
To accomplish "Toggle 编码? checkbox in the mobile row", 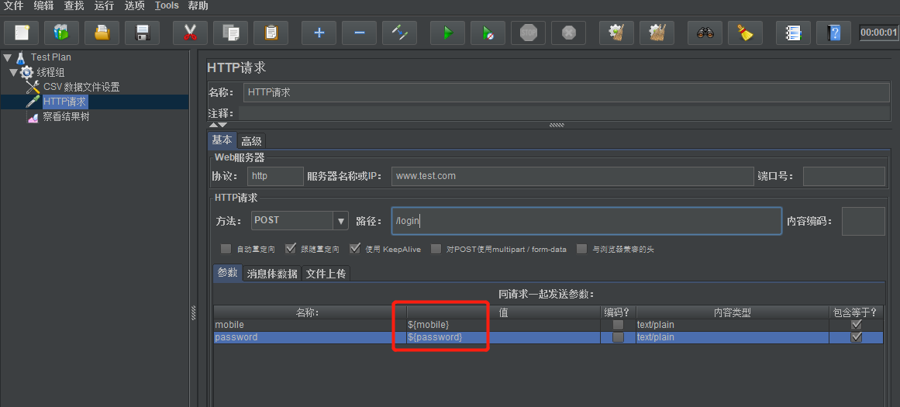I will (x=618, y=325).
